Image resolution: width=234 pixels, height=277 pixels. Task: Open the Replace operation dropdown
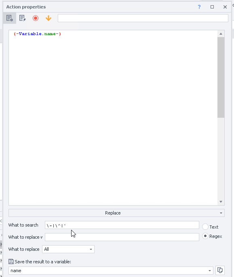tap(116, 213)
